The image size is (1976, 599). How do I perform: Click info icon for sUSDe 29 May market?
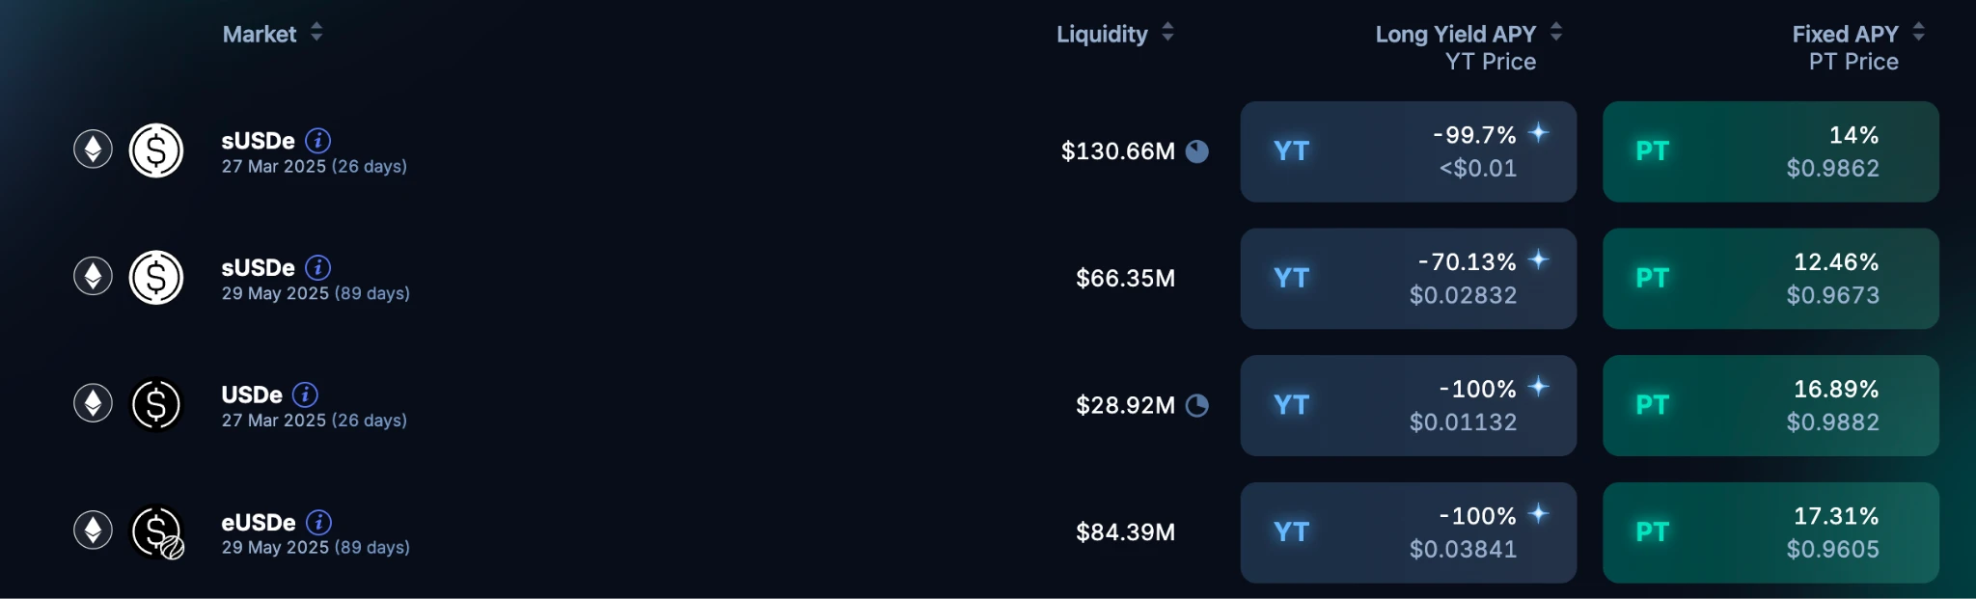[x=317, y=267]
